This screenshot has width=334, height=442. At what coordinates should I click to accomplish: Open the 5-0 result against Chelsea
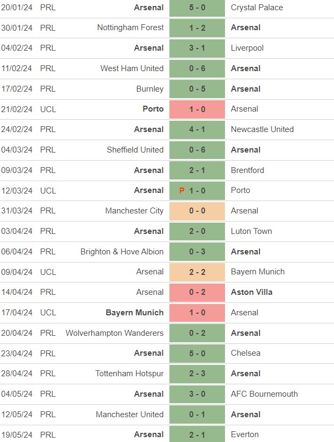pos(197,354)
